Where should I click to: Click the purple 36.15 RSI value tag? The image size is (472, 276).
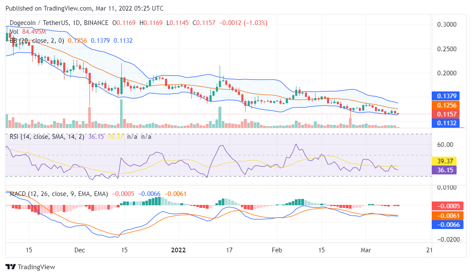[x=446, y=170]
